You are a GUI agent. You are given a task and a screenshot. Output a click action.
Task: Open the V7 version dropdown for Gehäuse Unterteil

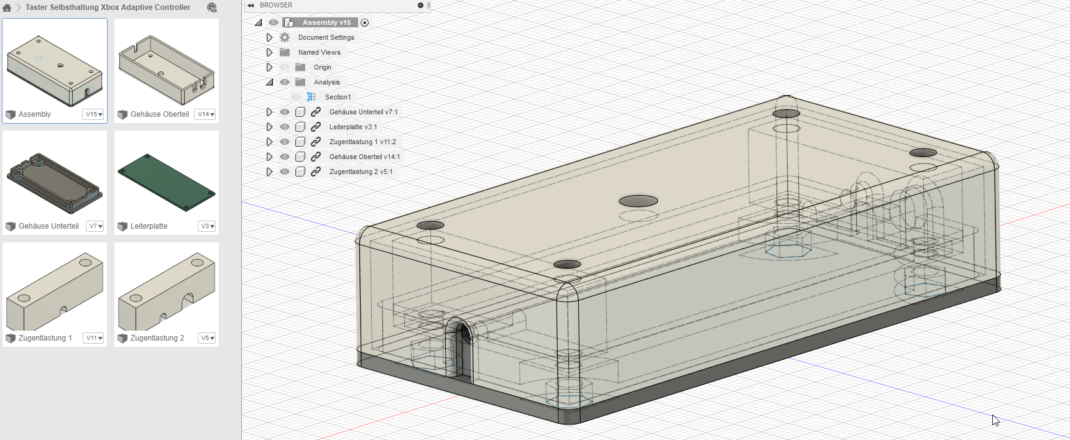pos(95,226)
